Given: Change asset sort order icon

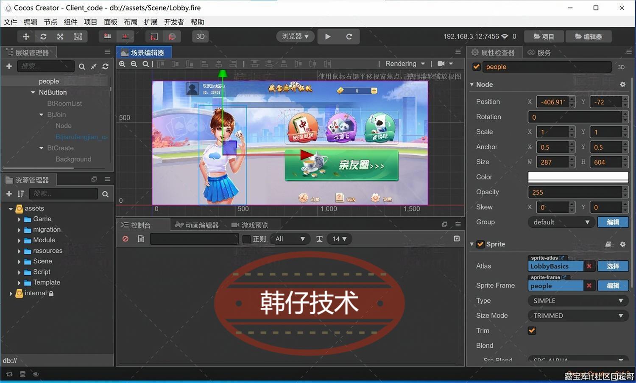Looking at the screenshot, I should [21, 194].
